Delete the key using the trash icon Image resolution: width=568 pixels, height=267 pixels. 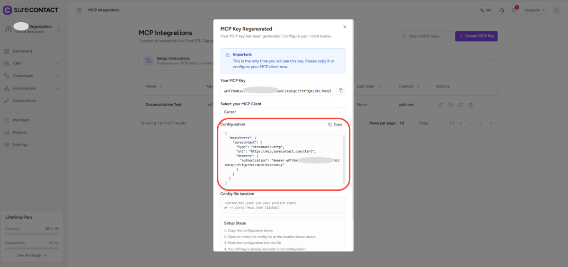pyautogui.click(x=471, y=104)
